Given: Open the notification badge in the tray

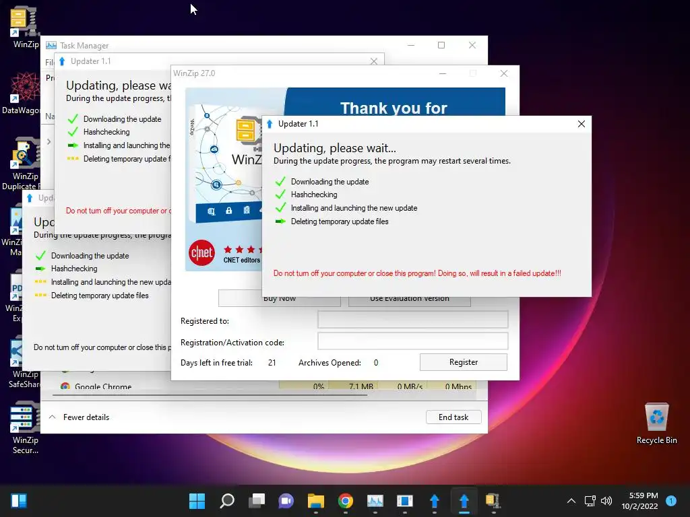Looking at the screenshot, I should pyautogui.click(x=671, y=501).
